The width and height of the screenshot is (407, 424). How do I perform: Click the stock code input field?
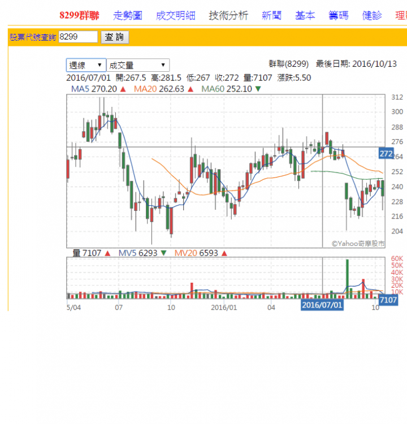[x=78, y=37]
